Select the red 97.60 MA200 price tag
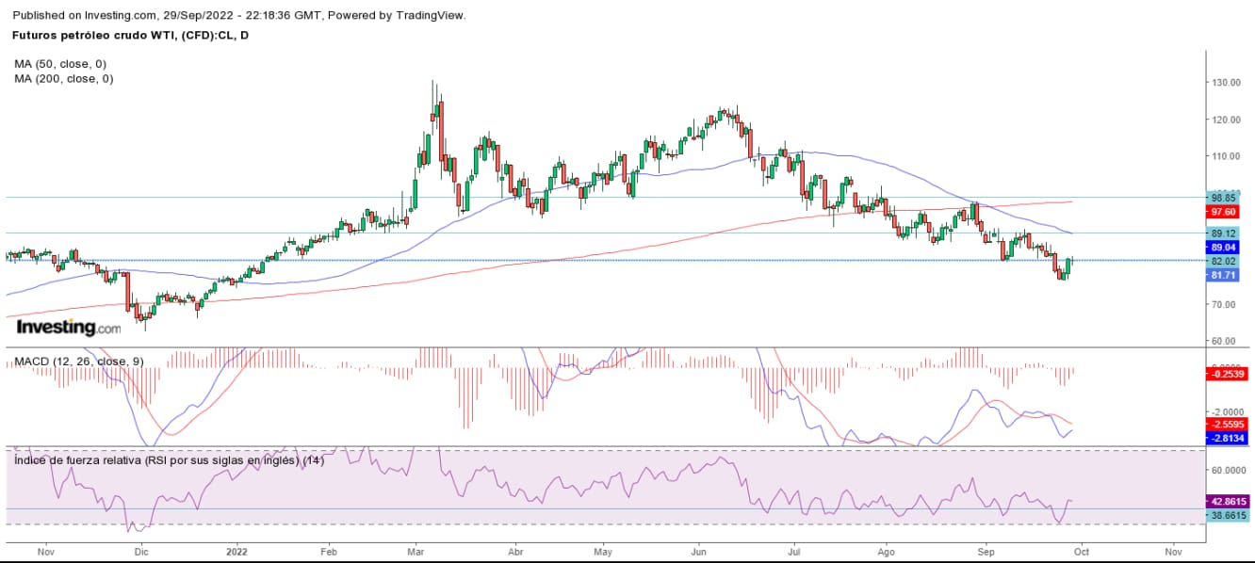 [1223, 213]
